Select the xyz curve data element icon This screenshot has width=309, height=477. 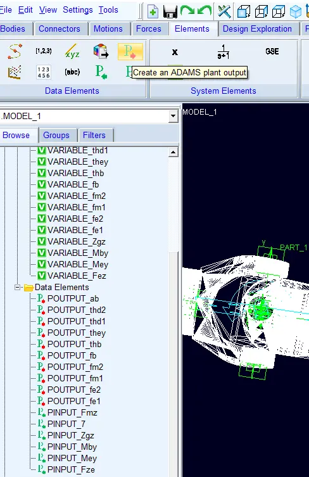72,51
